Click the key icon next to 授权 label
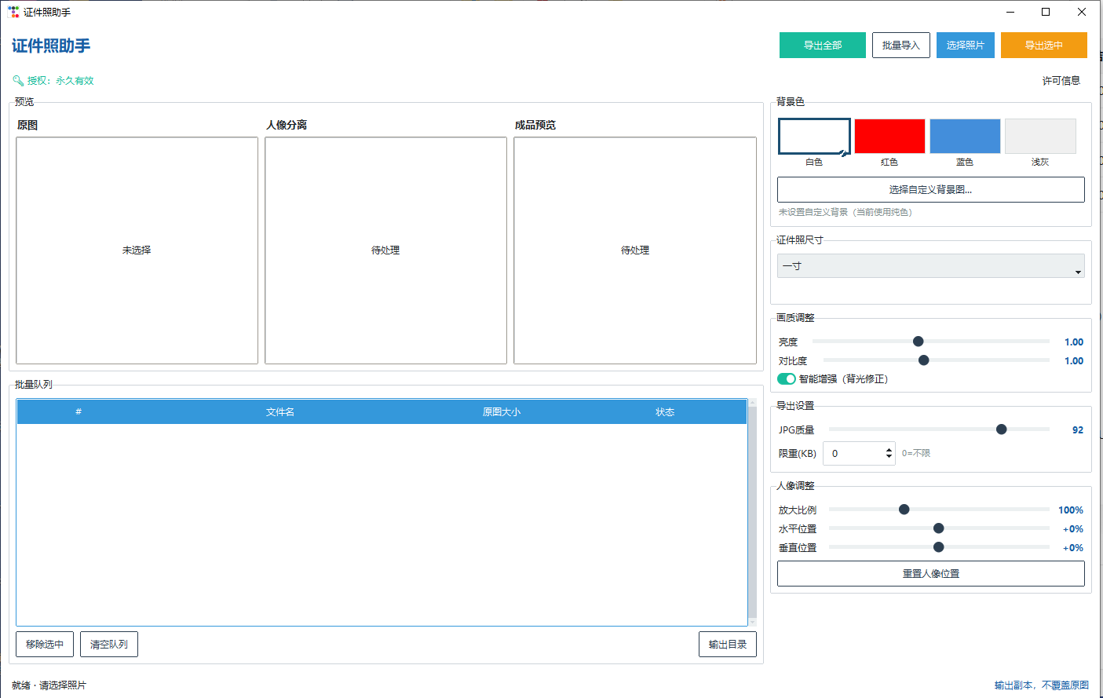 [x=18, y=80]
